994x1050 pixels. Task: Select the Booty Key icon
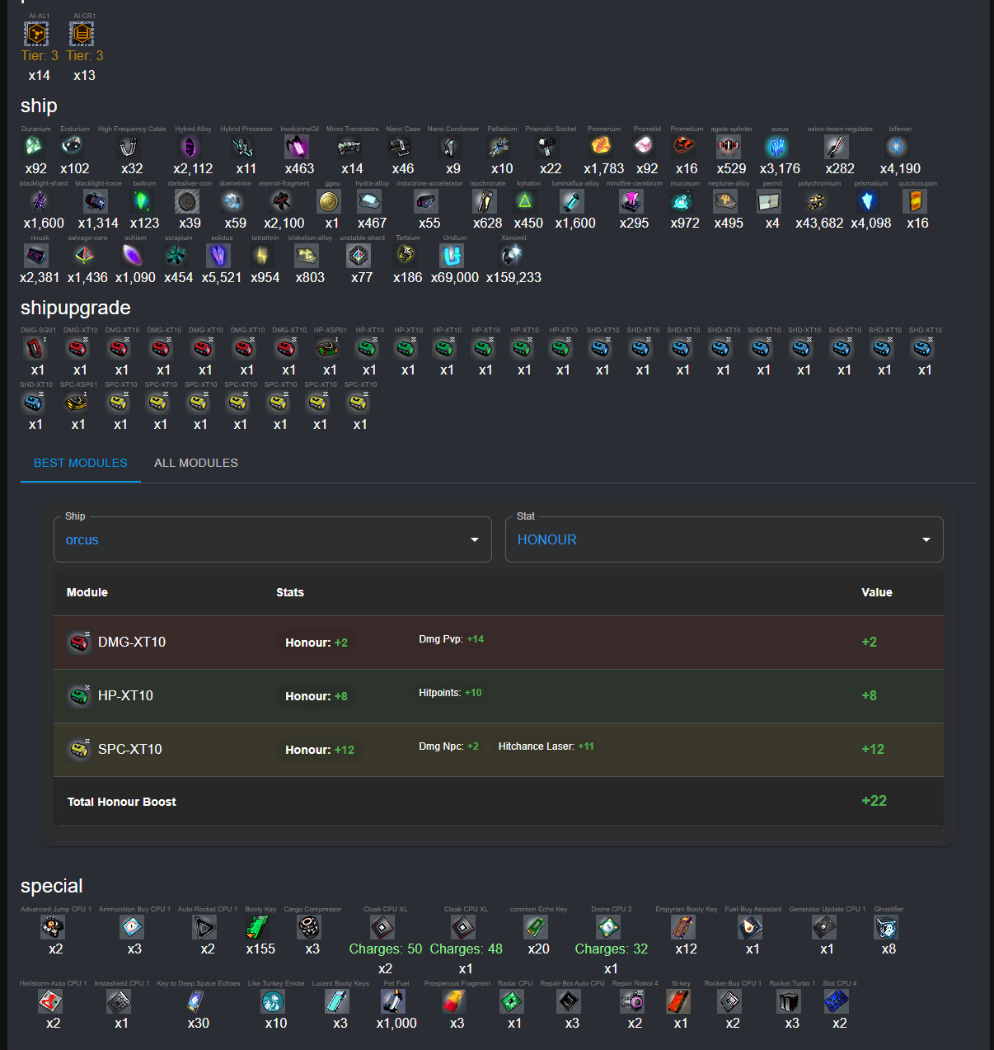[x=258, y=927]
